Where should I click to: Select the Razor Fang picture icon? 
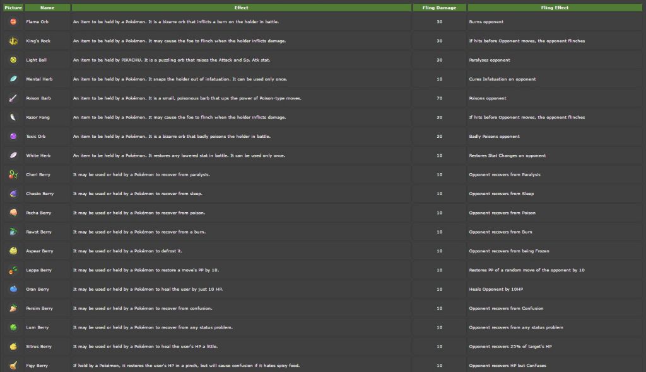(x=13, y=117)
